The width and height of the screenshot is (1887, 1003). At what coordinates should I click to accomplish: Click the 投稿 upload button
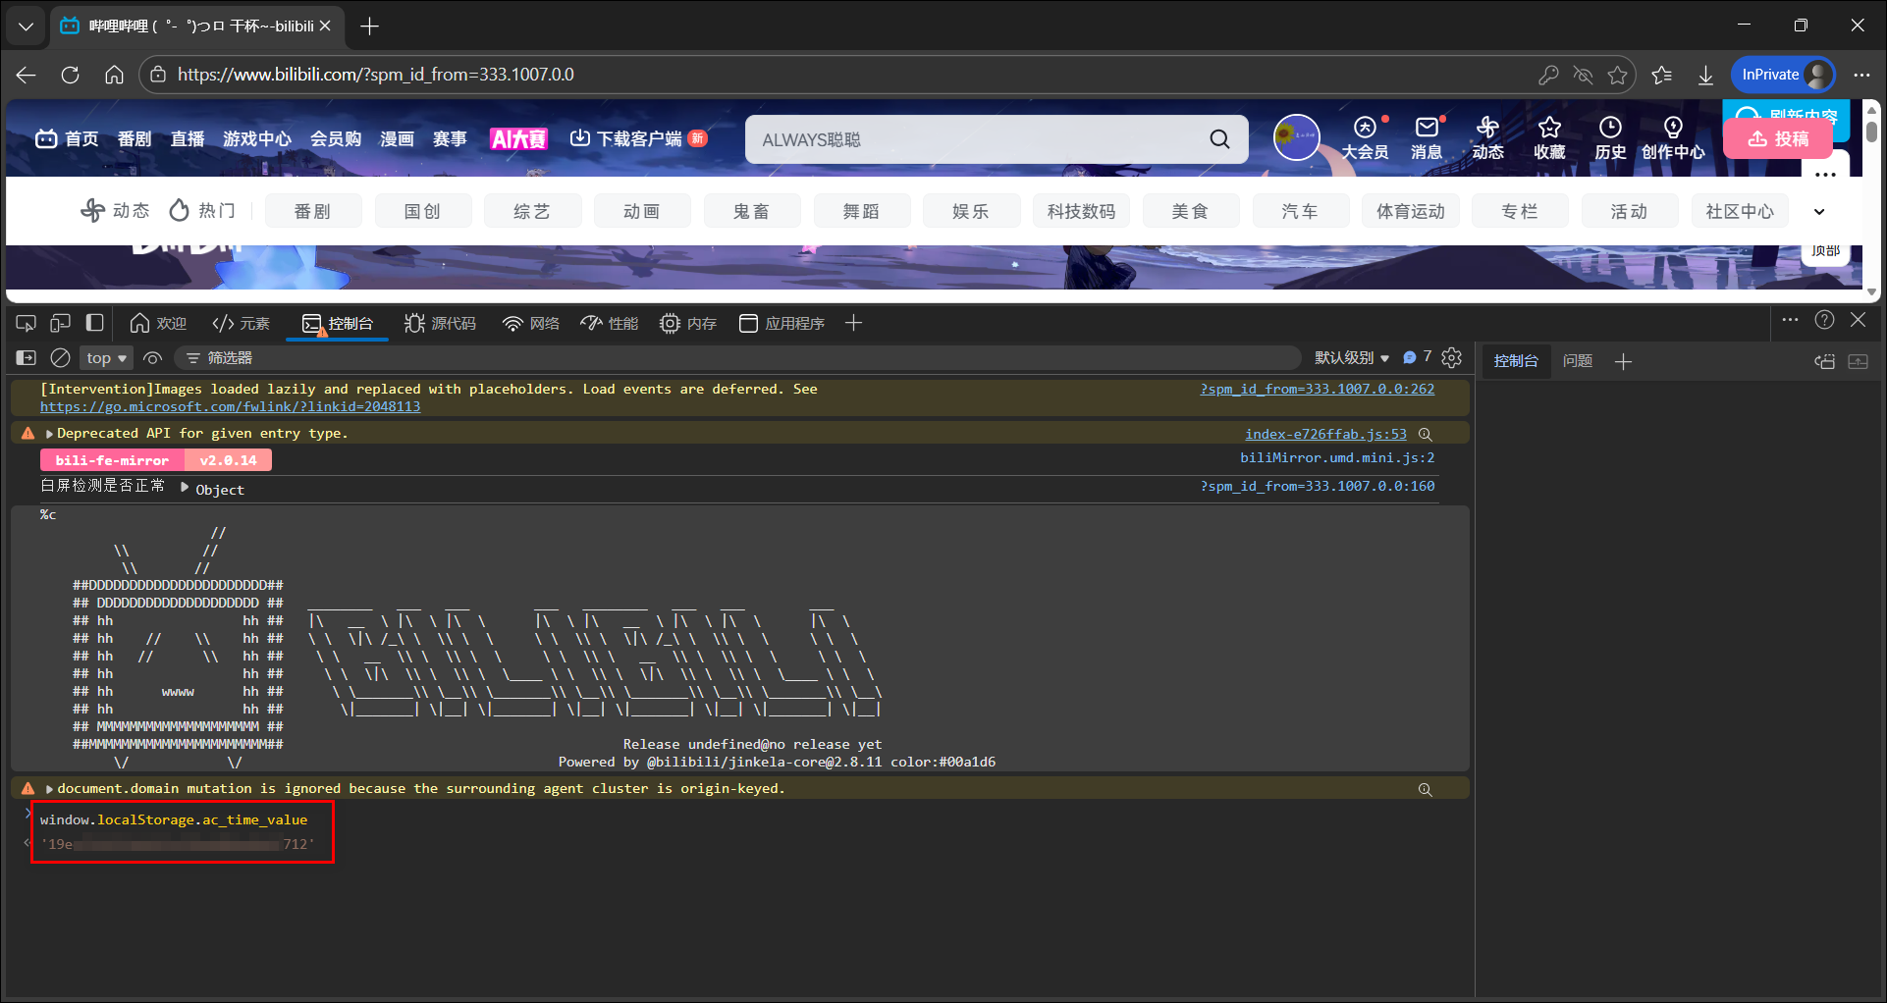coord(1778,139)
